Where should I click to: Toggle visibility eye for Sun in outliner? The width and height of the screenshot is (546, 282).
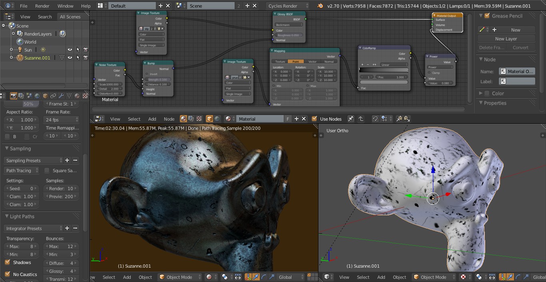pos(70,50)
